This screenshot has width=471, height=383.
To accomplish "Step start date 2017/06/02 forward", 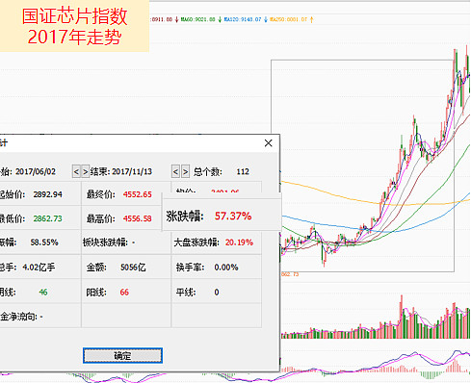I will pos(85,172).
